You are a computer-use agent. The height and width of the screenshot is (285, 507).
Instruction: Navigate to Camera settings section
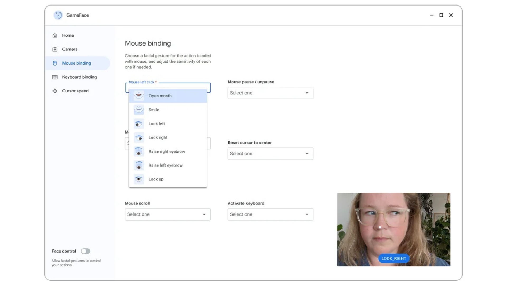tap(70, 49)
